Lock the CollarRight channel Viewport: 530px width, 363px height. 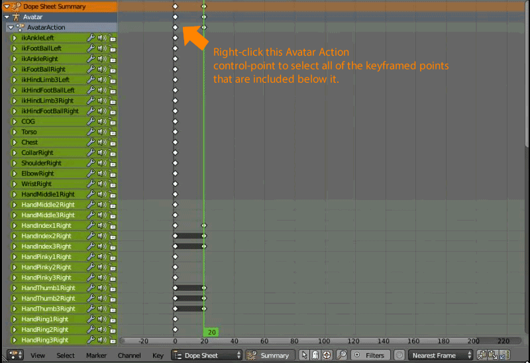point(112,153)
